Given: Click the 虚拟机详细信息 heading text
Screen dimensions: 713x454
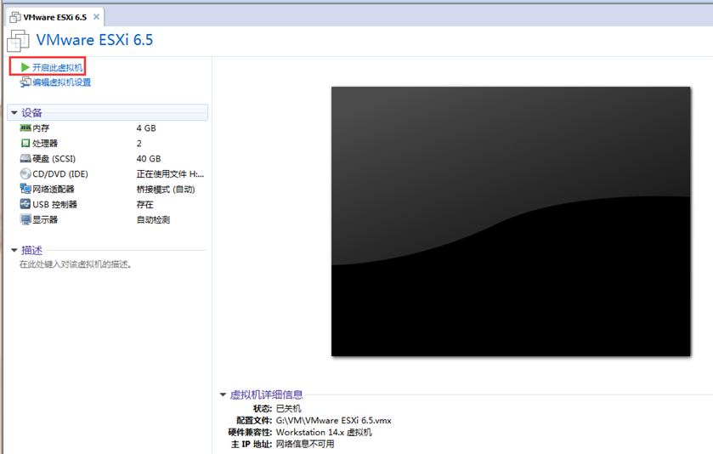Looking at the screenshot, I should pos(267,394).
